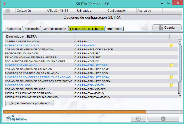Select MENSAJES A ENVIAR DE COTIZACIÓN row

[x=91, y=93]
